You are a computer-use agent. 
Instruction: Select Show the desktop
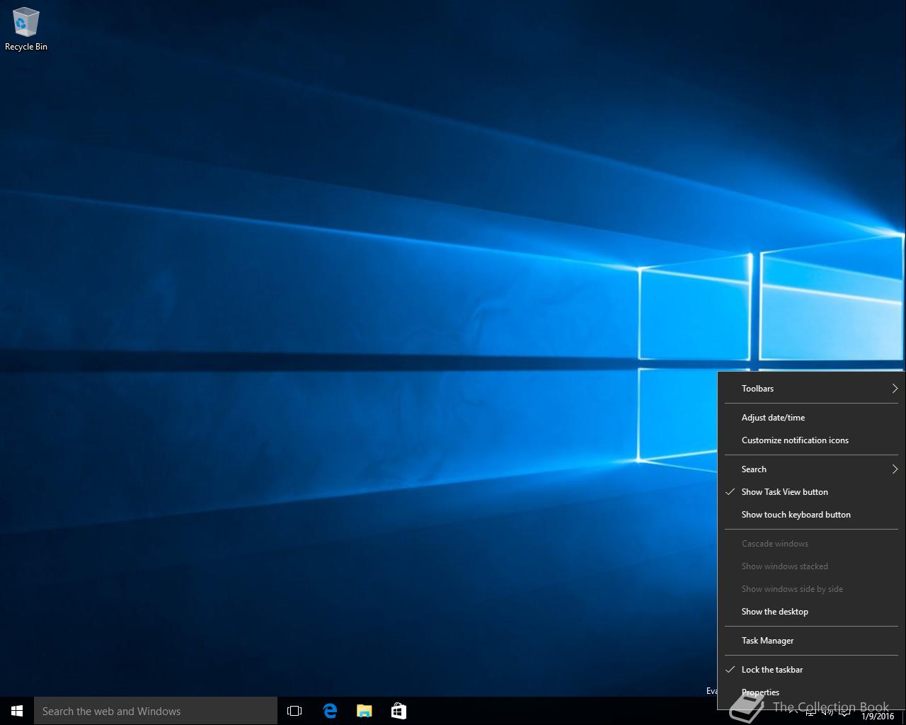(811, 612)
